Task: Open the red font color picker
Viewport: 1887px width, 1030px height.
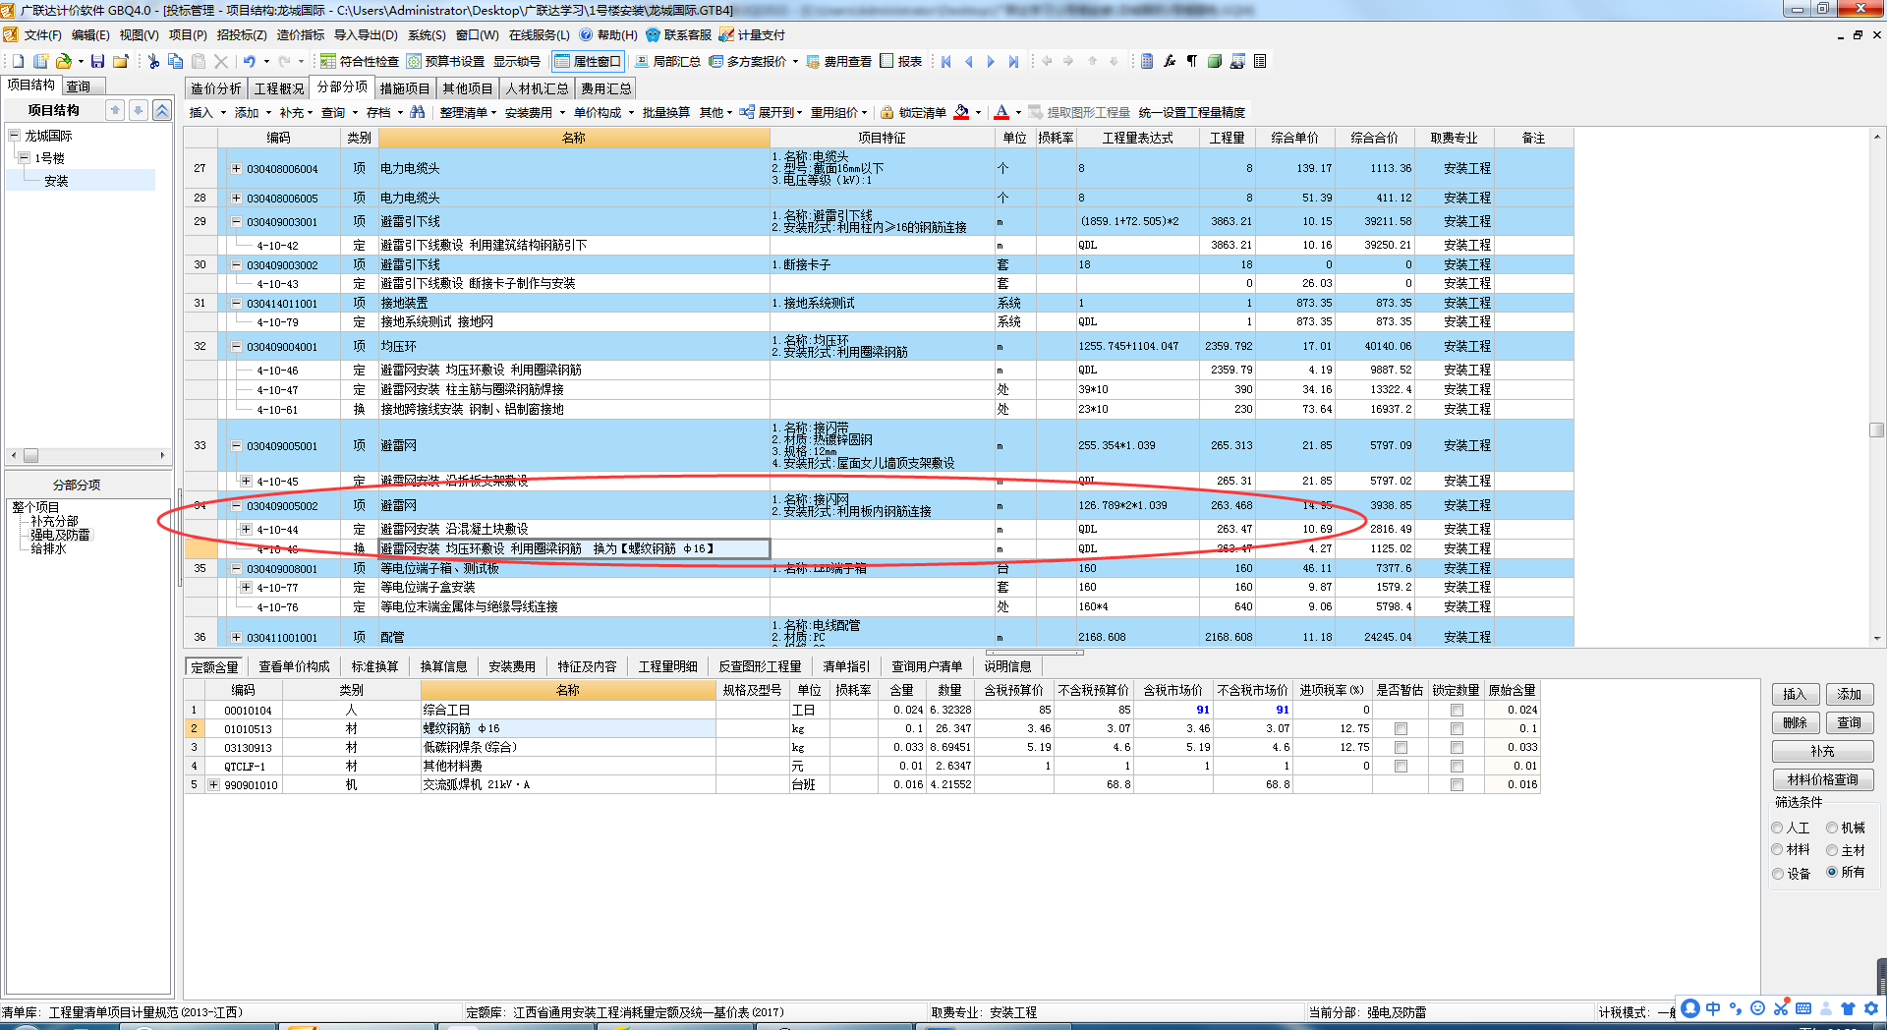Action: 1001,112
